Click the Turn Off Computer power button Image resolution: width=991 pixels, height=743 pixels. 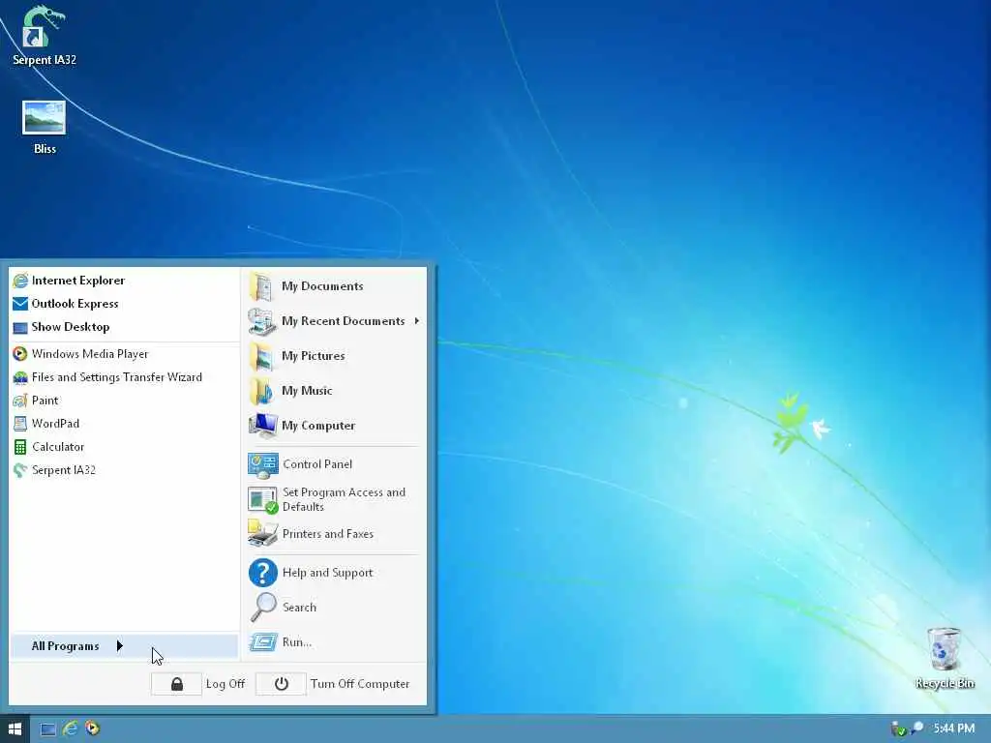(282, 684)
